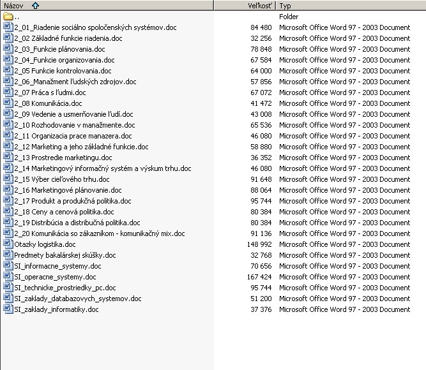Click size value 32 256
426x370 pixels.
tap(261, 38)
